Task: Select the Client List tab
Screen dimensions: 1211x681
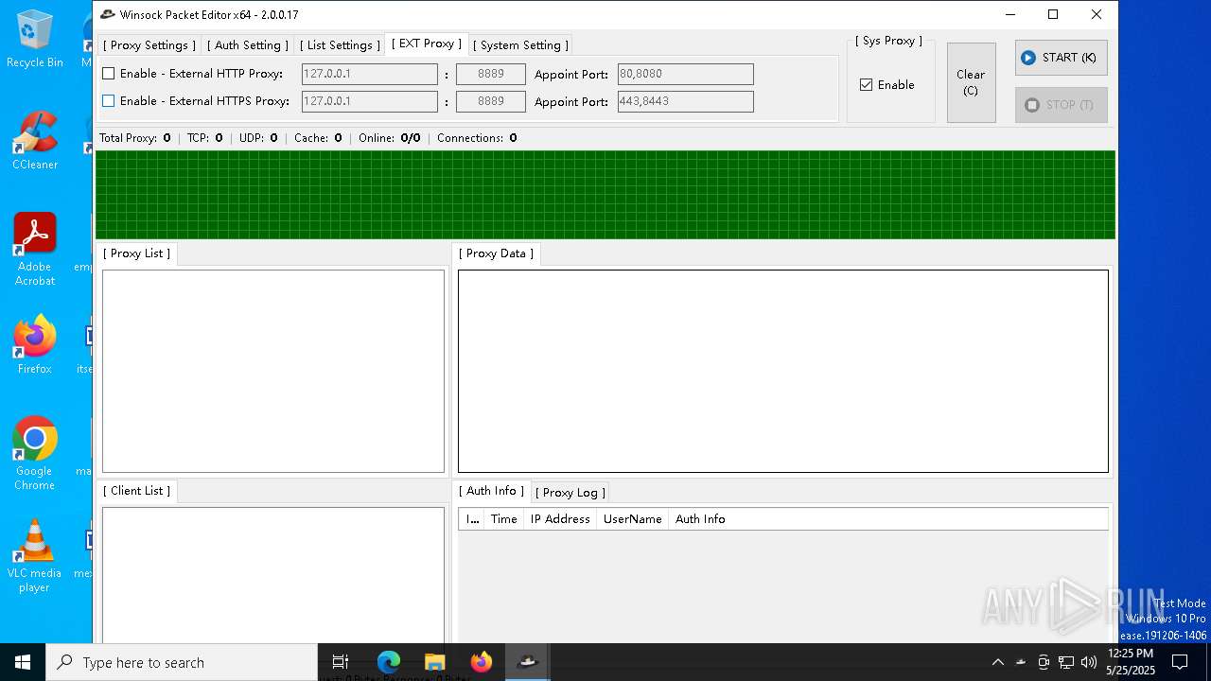Action: (x=137, y=491)
